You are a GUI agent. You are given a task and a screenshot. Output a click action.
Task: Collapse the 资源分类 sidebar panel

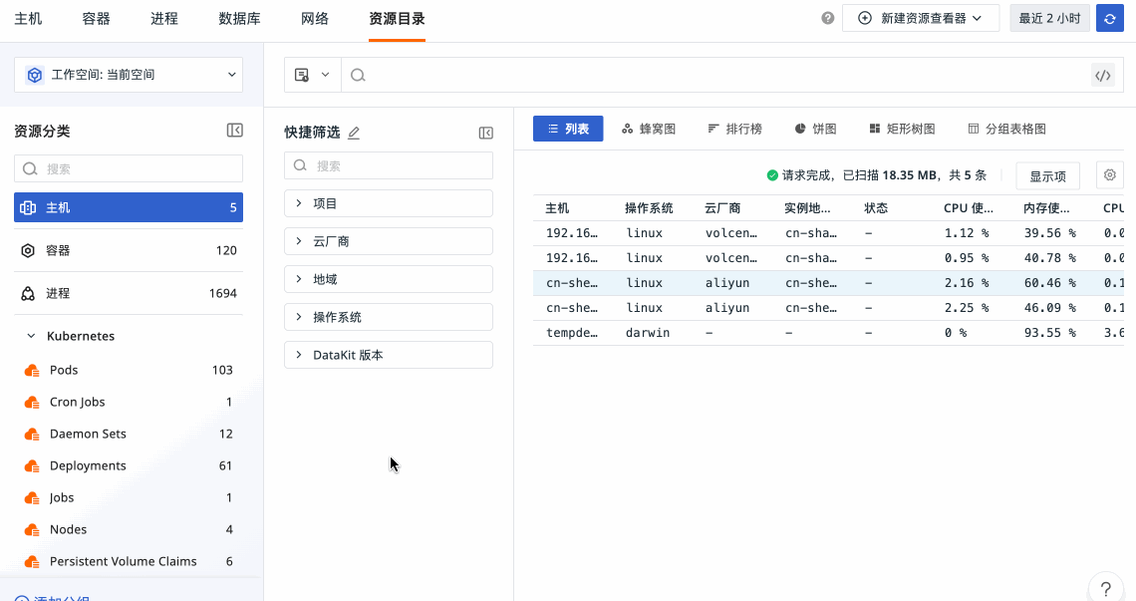pos(234,131)
